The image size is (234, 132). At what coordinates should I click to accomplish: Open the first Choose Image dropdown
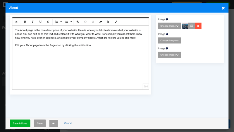pos(169,26)
